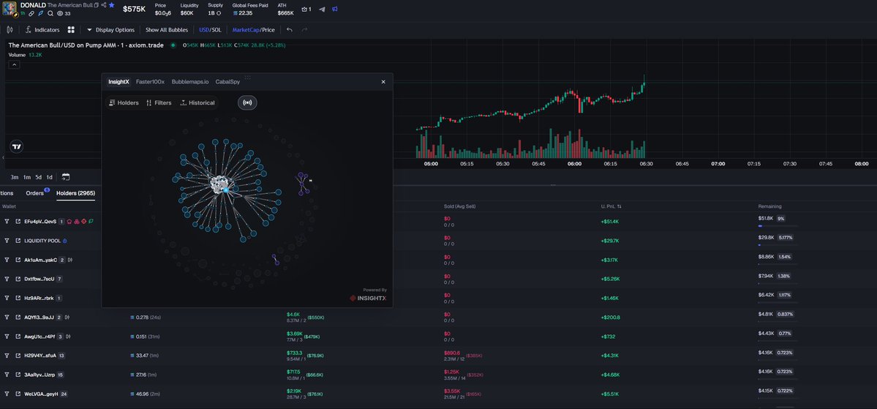This screenshot has height=409, width=877.
Task: Open the candlestick chart type selector
Action: 10,30
